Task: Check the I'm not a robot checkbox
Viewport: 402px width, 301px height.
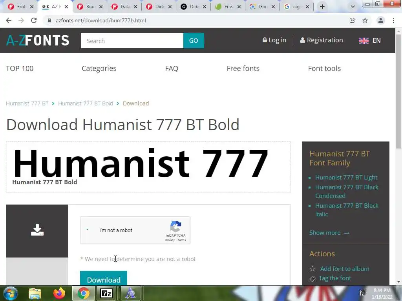Action: pyautogui.click(x=88, y=230)
